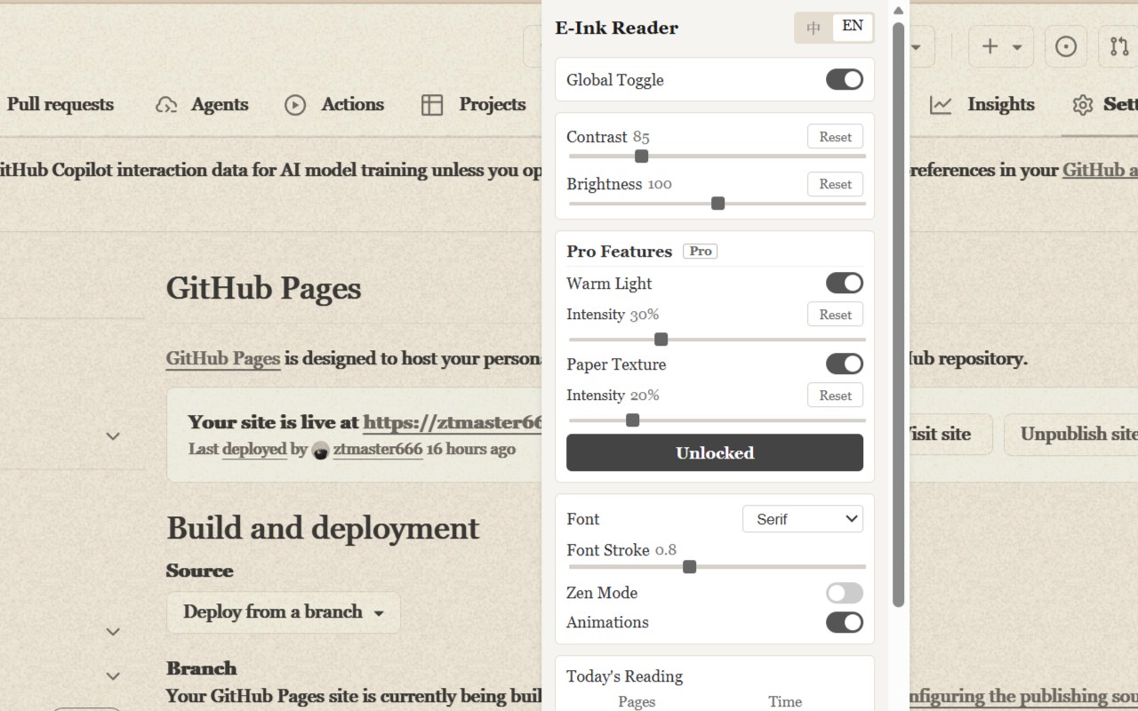1138x711 pixels.
Task: Open the issues circle-dot icon in header
Action: (x=1066, y=46)
